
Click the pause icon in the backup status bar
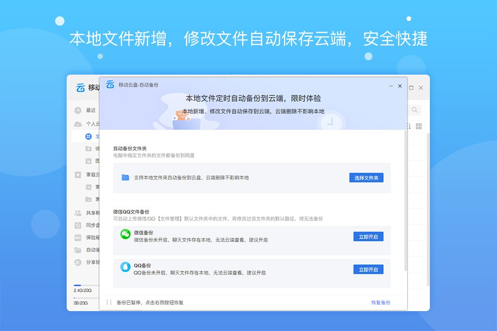[109, 302]
